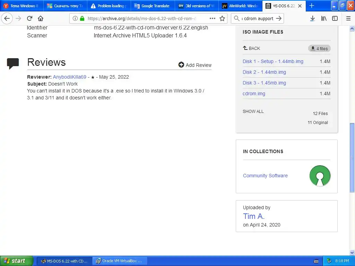The height and width of the screenshot is (266, 355).
Task: Switch to the WinWorld tab
Action: pos(240,6)
